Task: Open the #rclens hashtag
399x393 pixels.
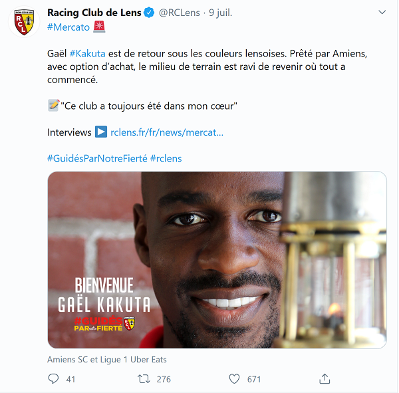Action: [x=166, y=158]
